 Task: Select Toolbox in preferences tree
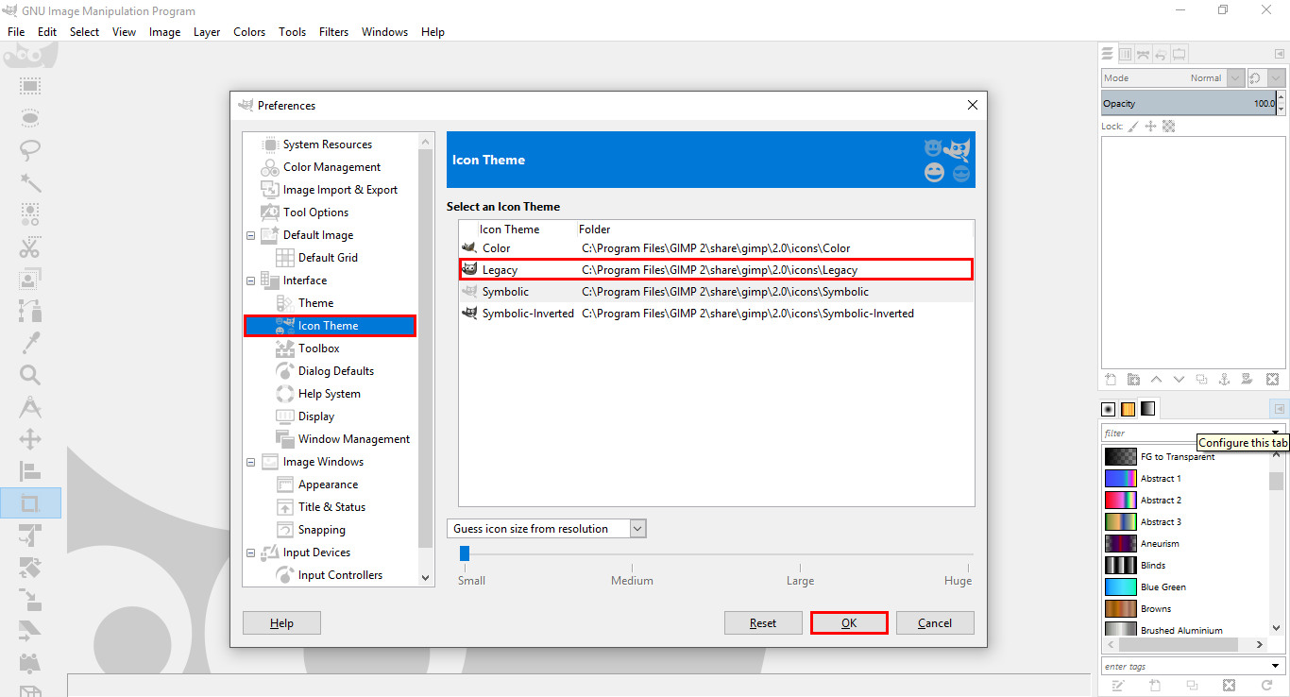pyautogui.click(x=318, y=348)
